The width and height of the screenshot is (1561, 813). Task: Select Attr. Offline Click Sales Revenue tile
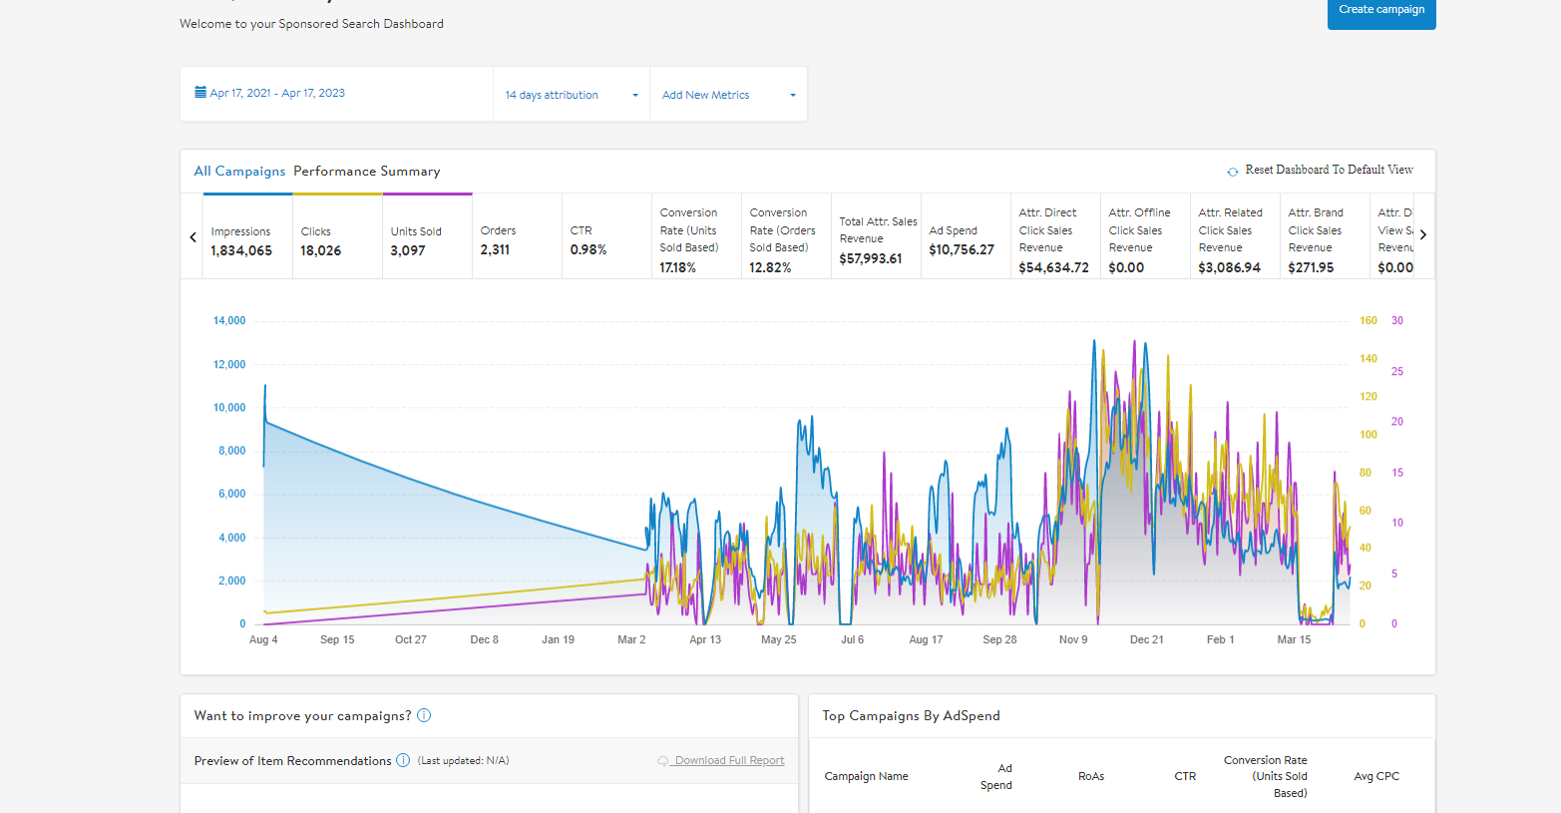tap(1145, 236)
